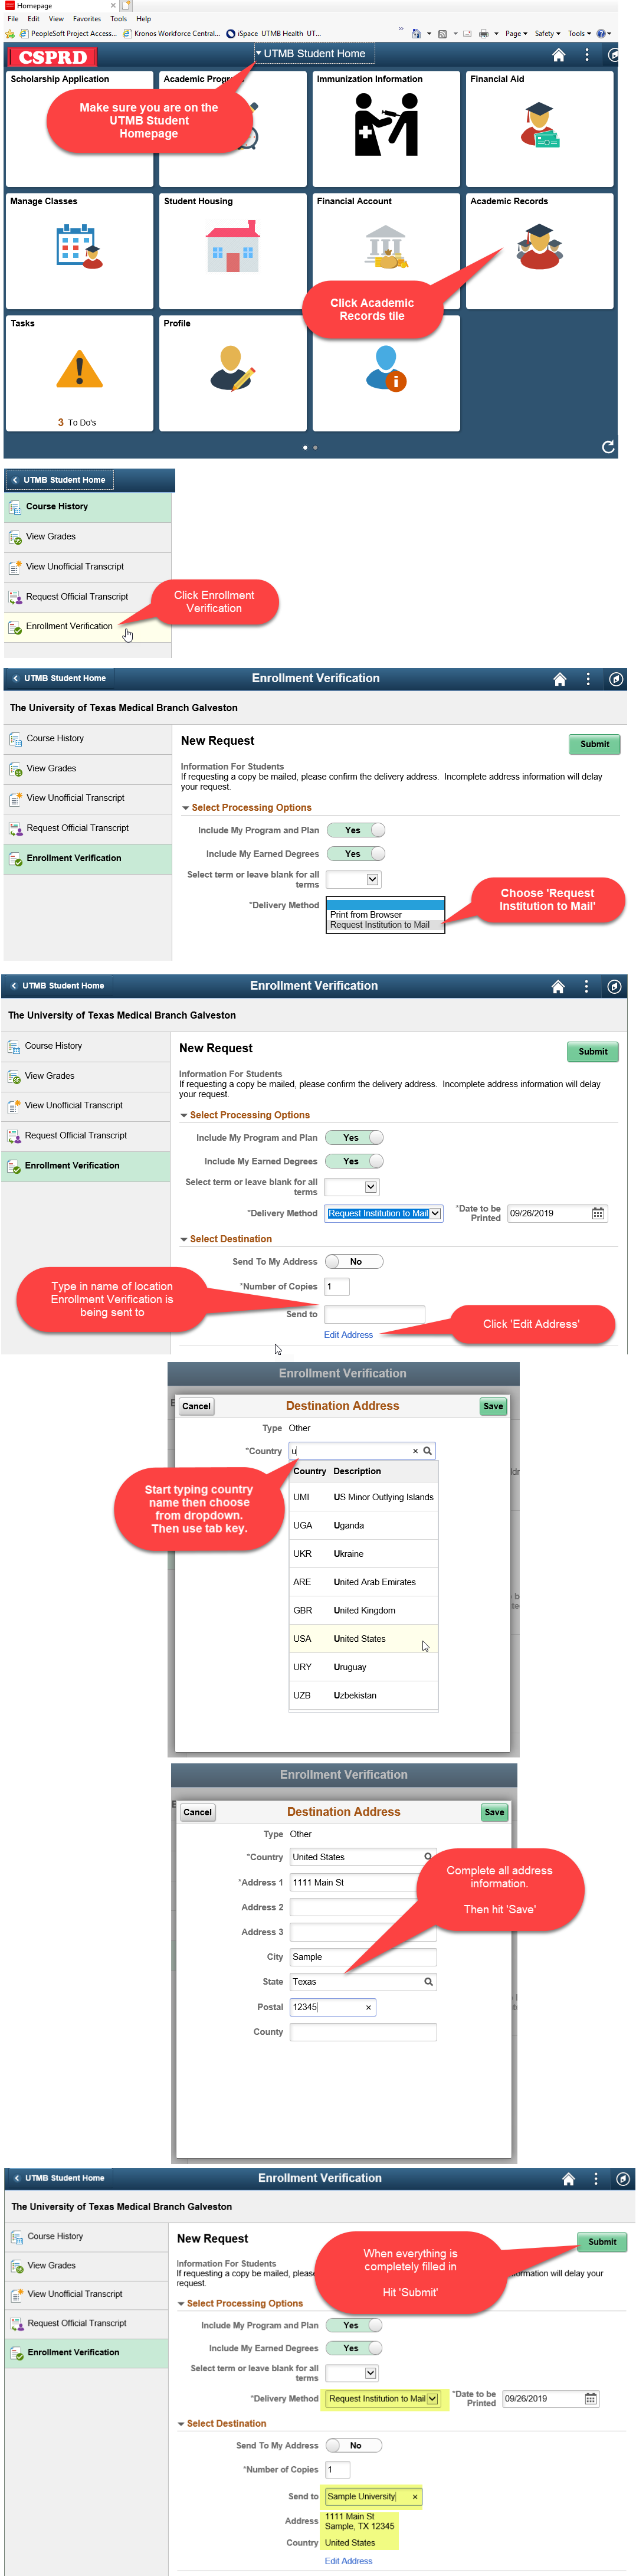Open the yellow-highlighted Delivery Method dropdown
Viewport: 636px width, 2576px height.
383,2398
